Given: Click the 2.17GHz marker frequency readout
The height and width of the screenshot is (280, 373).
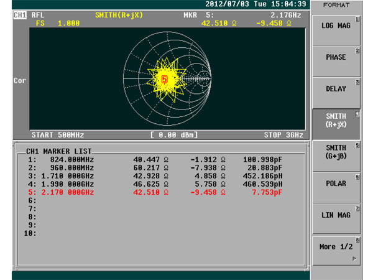Looking at the screenshot, I should tap(286, 15).
